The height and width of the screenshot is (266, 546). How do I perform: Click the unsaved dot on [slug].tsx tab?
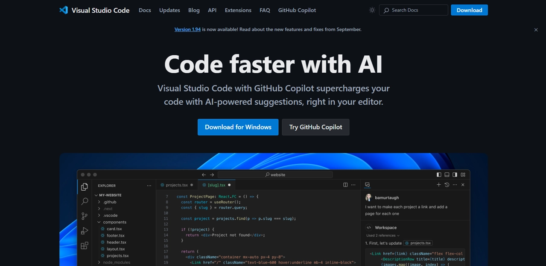pyautogui.click(x=229, y=185)
